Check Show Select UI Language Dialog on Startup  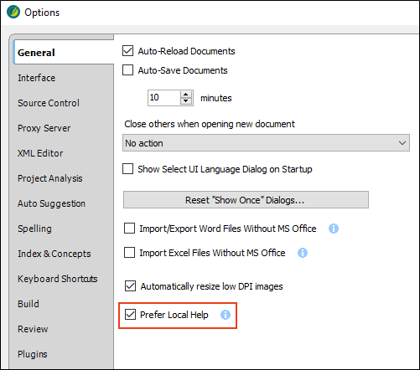(127, 169)
